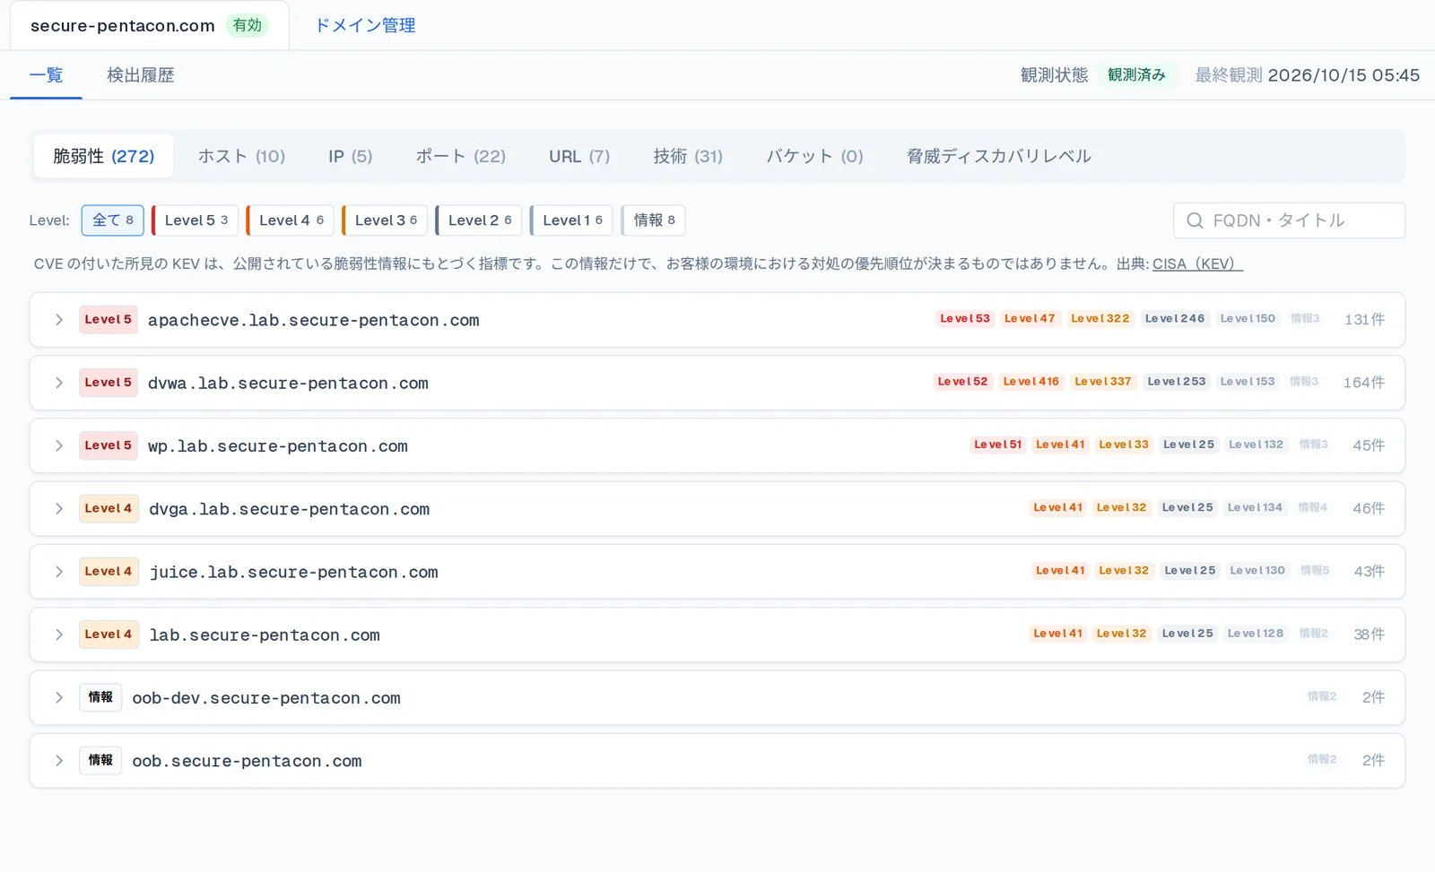Open the 検出履歴 tab
The width and height of the screenshot is (1435, 872).
(141, 75)
